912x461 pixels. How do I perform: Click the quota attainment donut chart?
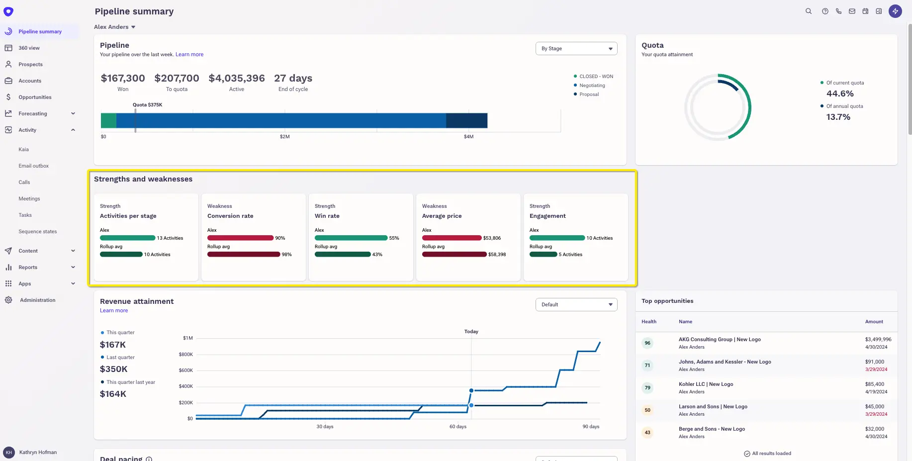pyautogui.click(x=718, y=107)
